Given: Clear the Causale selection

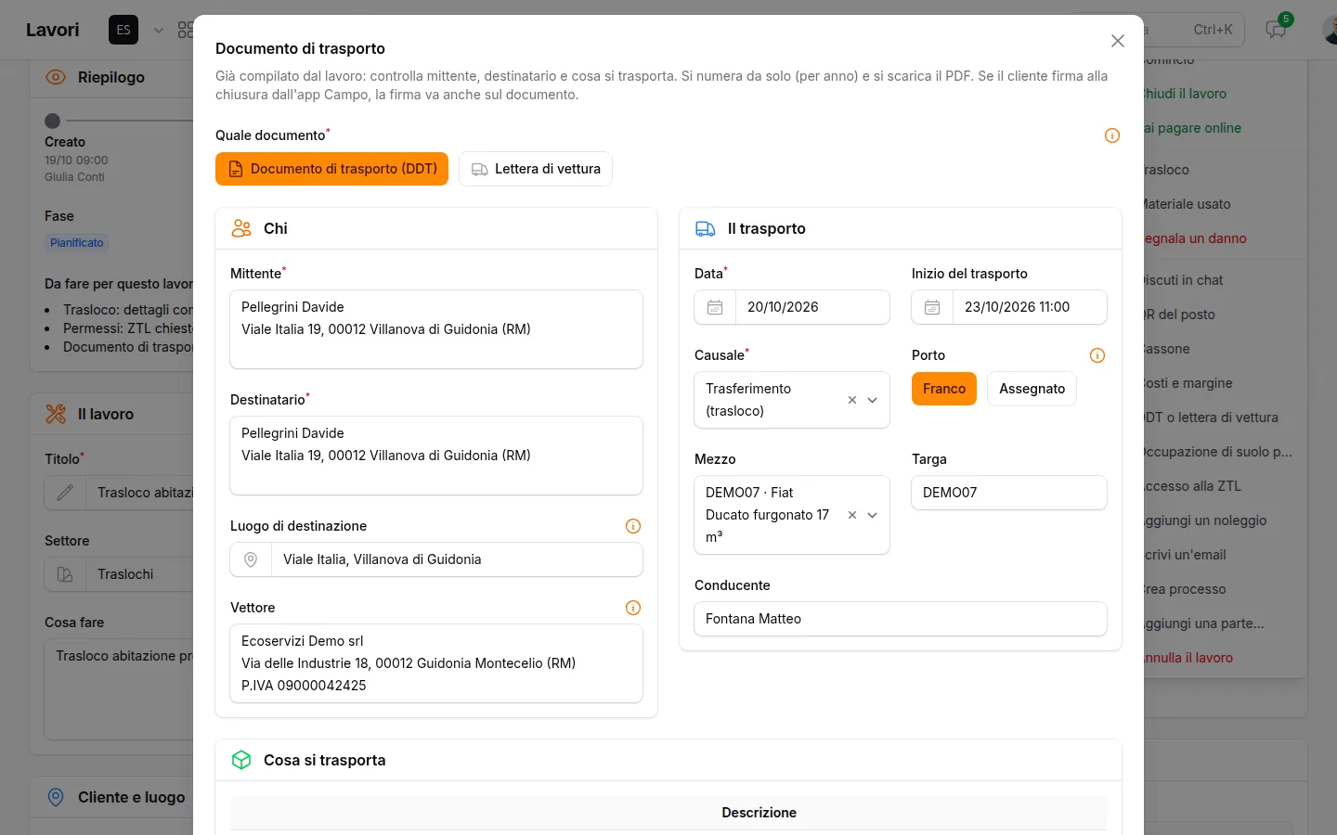Looking at the screenshot, I should coord(852,400).
